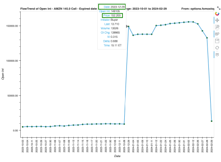Click the Delta: 0.688 tooltip line
The height and width of the screenshot is (162, 221).
pyautogui.click(x=110, y=41)
